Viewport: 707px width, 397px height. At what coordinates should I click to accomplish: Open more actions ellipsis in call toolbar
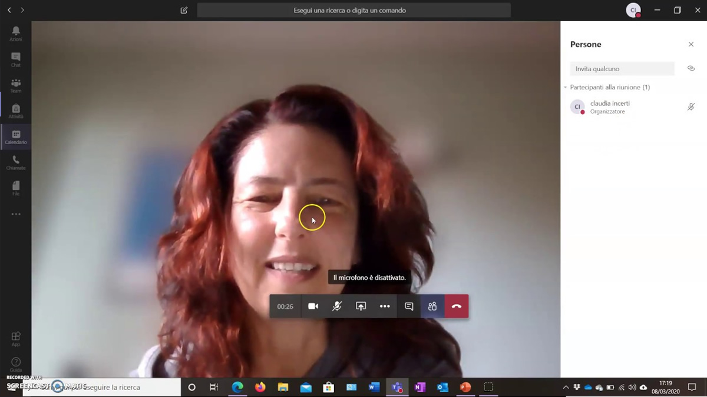(x=385, y=306)
